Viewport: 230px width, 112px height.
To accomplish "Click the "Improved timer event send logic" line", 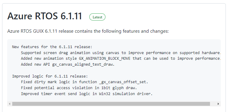I will tap(87, 94).
